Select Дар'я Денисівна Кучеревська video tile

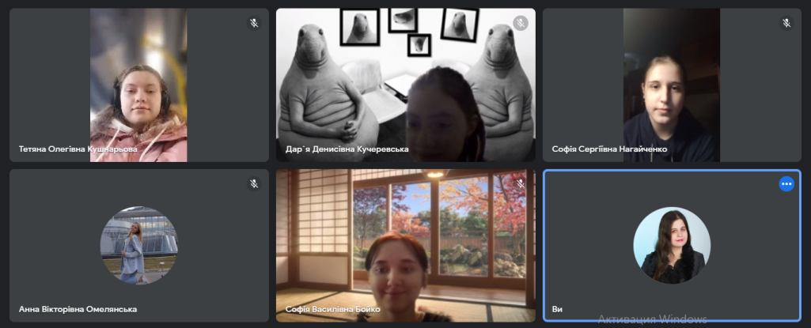405,85
